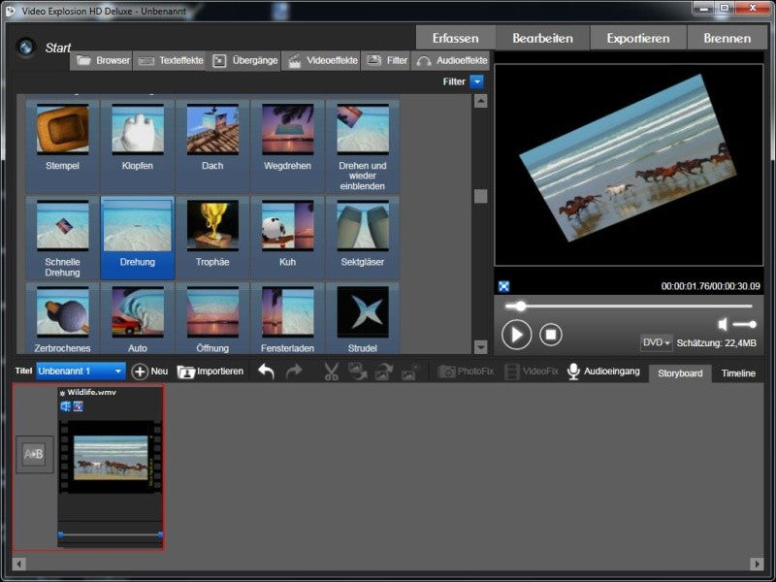776x582 pixels.
Task: Click the Importieren button
Action: click(x=210, y=372)
